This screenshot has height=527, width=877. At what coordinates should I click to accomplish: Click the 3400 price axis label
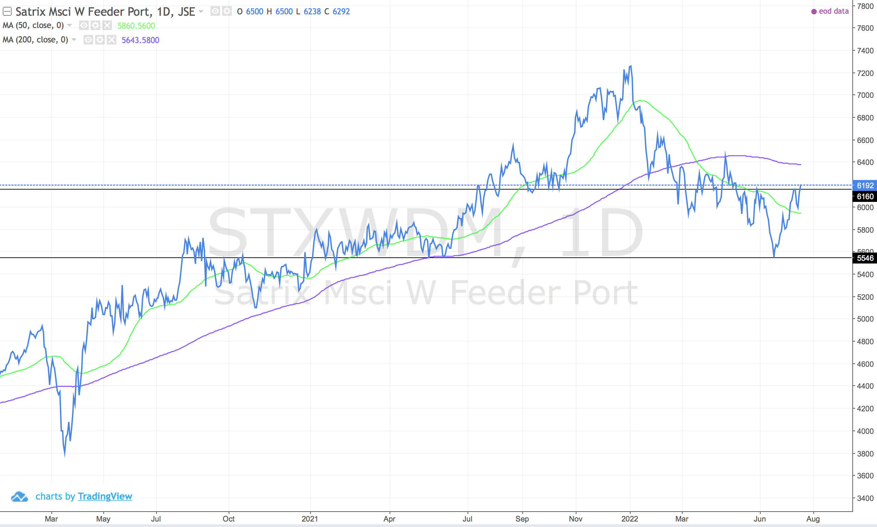click(x=865, y=498)
